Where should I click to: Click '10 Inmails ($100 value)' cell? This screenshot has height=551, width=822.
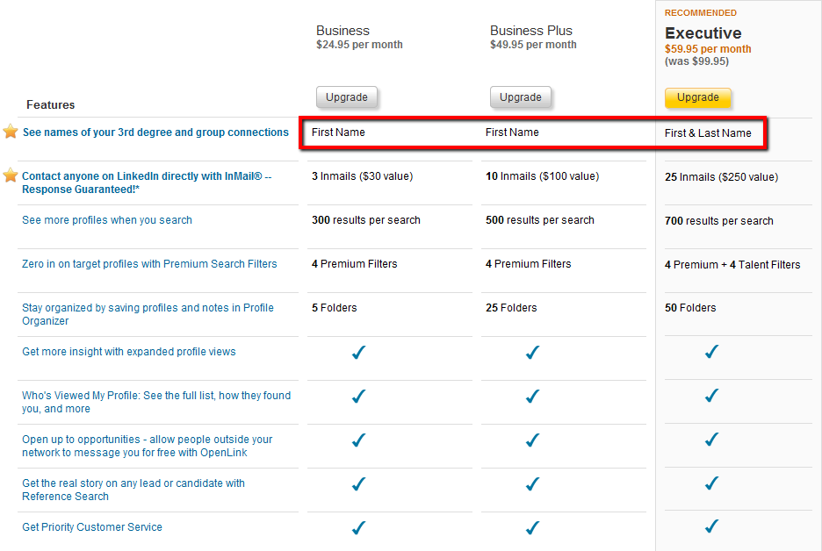pyautogui.click(x=542, y=176)
